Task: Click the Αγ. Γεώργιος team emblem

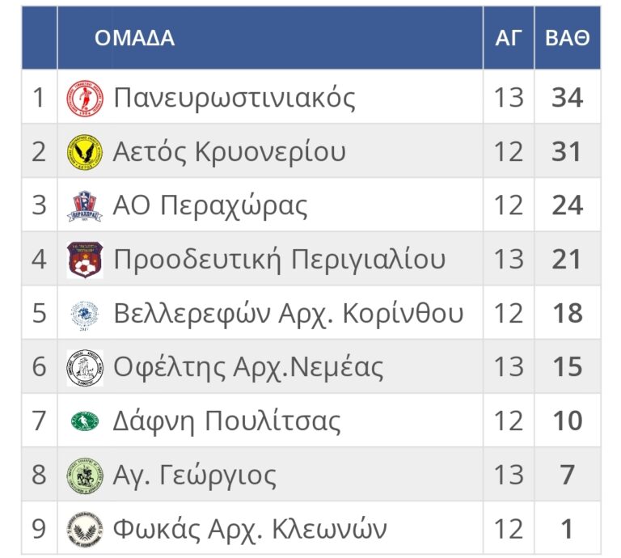Action: [x=85, y=475]
